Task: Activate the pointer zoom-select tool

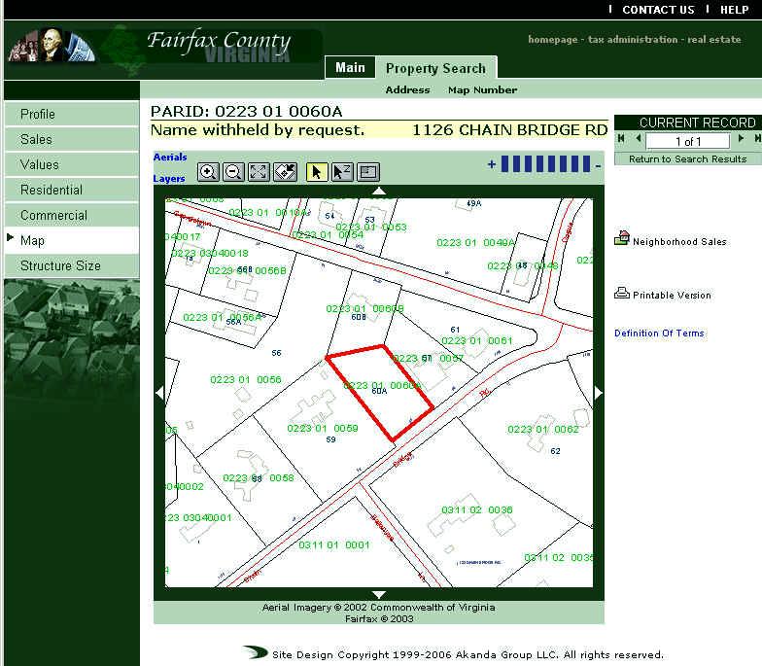Action: pyautogui.click(x=342, y=172)
